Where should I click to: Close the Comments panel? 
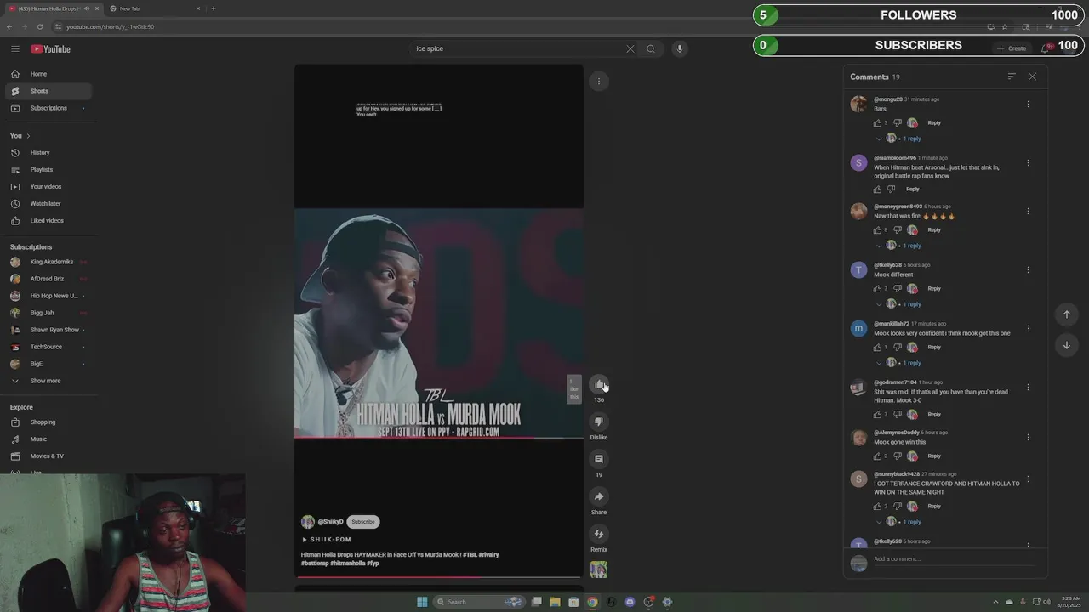click(x=1032, y=76)
